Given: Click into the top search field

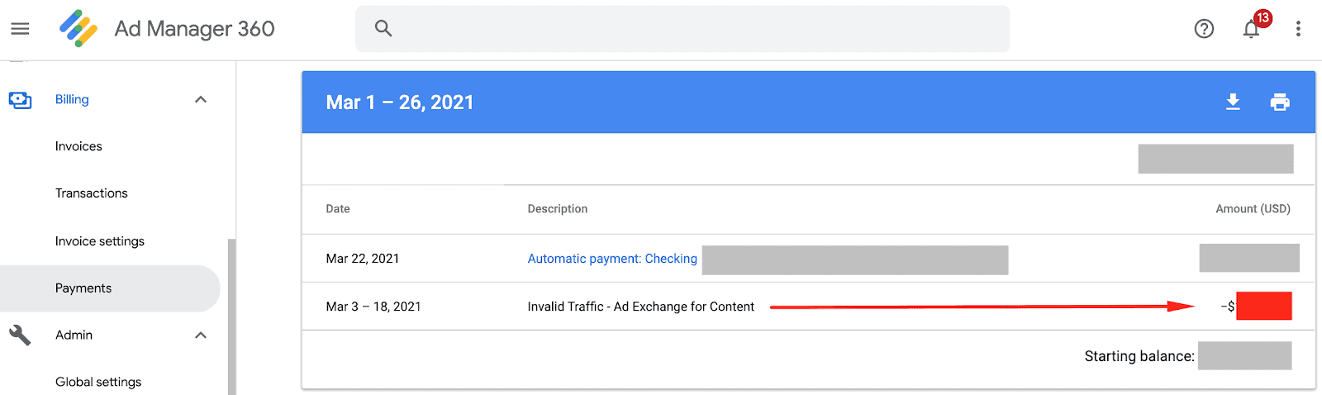Looking at the screenshot, I should [694, 29].
